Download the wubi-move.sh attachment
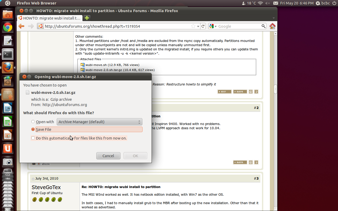 click(96, 65)
